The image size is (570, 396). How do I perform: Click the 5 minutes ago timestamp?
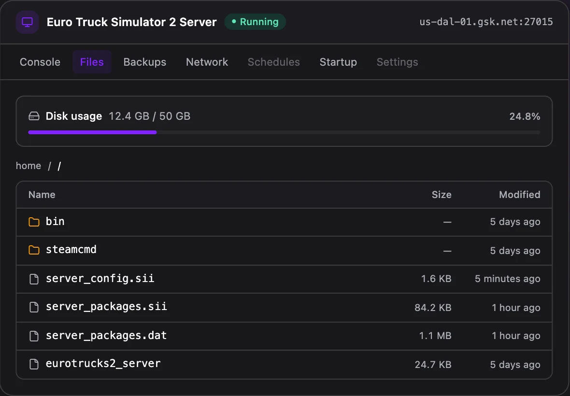tap(508, 279)
